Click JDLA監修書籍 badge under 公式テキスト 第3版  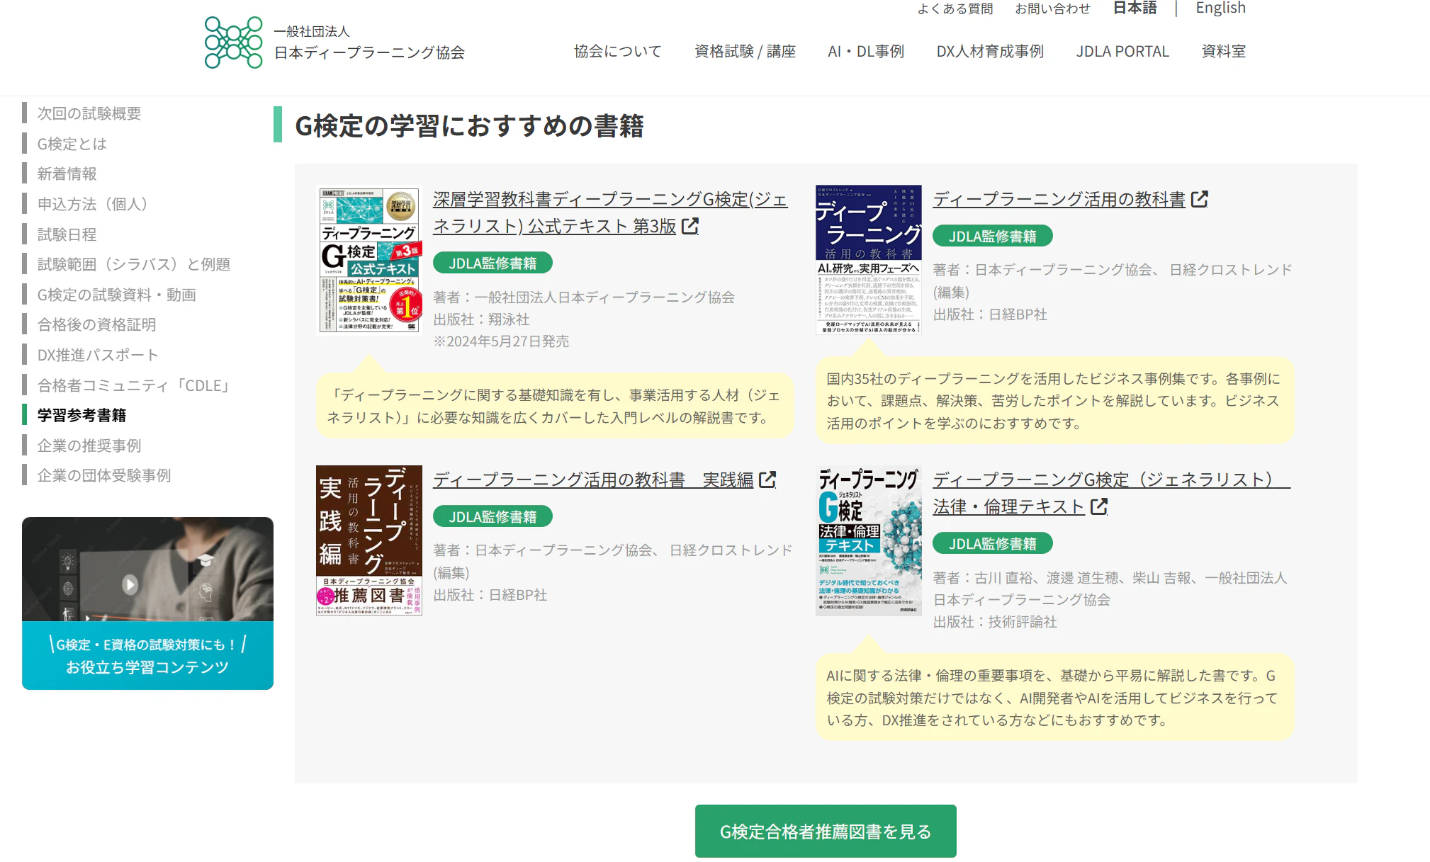[x=492, y=263]
